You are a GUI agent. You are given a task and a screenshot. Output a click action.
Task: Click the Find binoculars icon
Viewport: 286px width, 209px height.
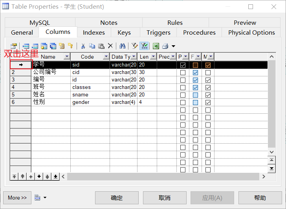(x=122, y=46)
